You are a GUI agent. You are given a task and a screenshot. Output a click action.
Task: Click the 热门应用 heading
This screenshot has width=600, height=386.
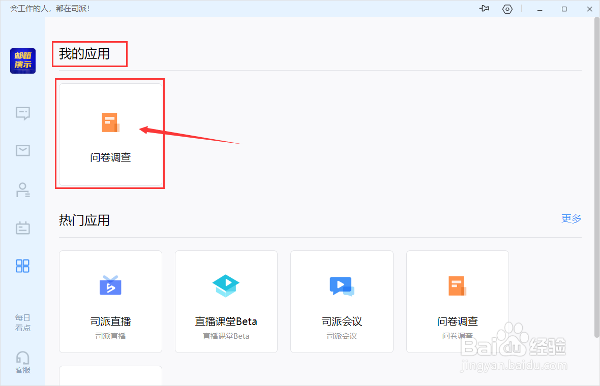[x=84, y=220]
